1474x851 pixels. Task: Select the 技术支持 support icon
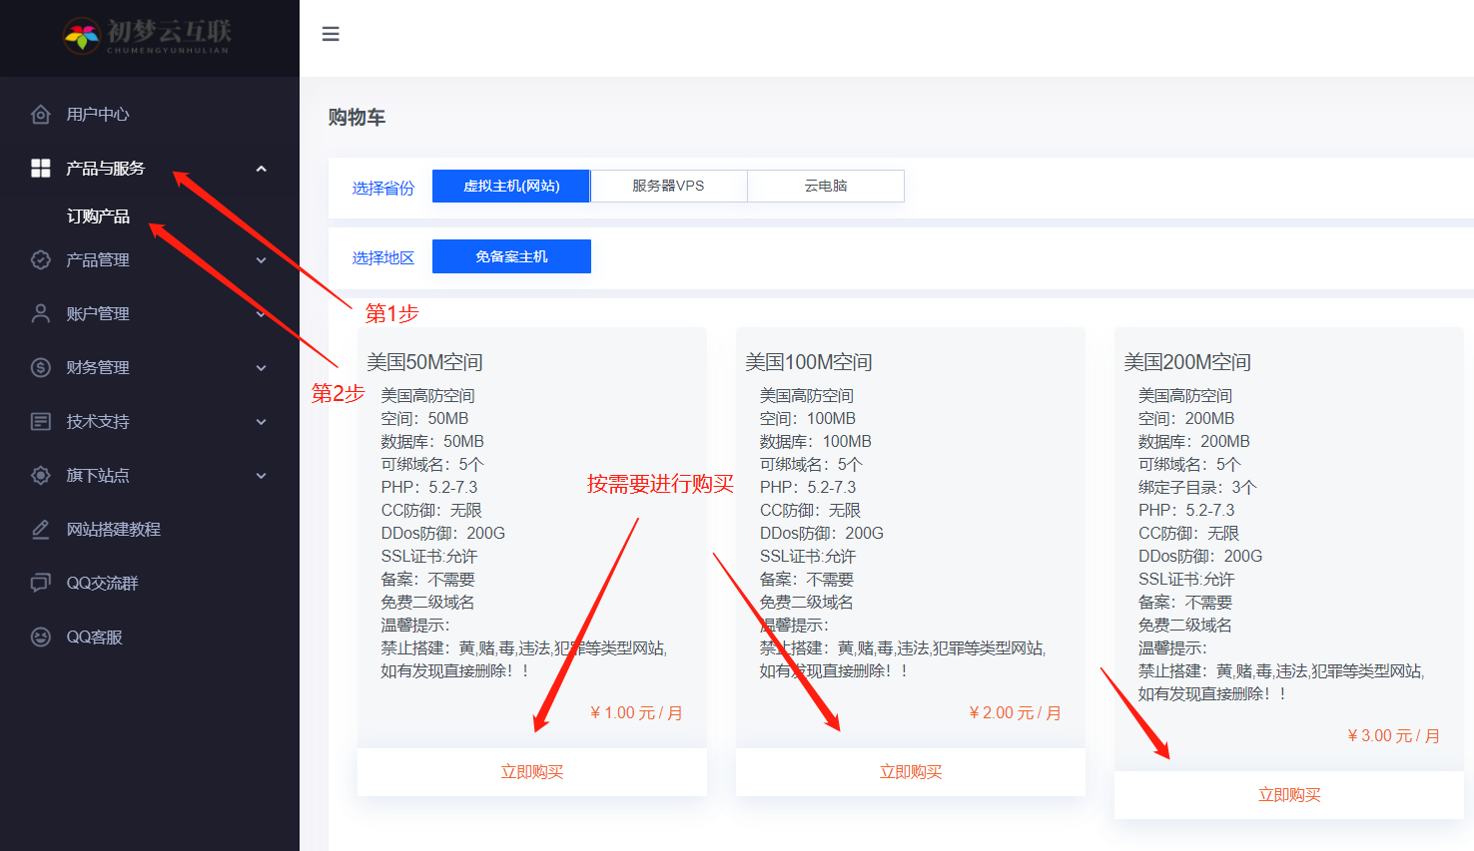click(x=40, y=421)
